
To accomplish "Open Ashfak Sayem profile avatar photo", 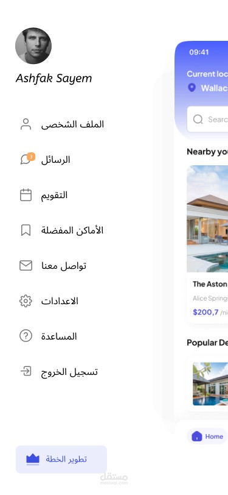I will click(x=33, y=46).
